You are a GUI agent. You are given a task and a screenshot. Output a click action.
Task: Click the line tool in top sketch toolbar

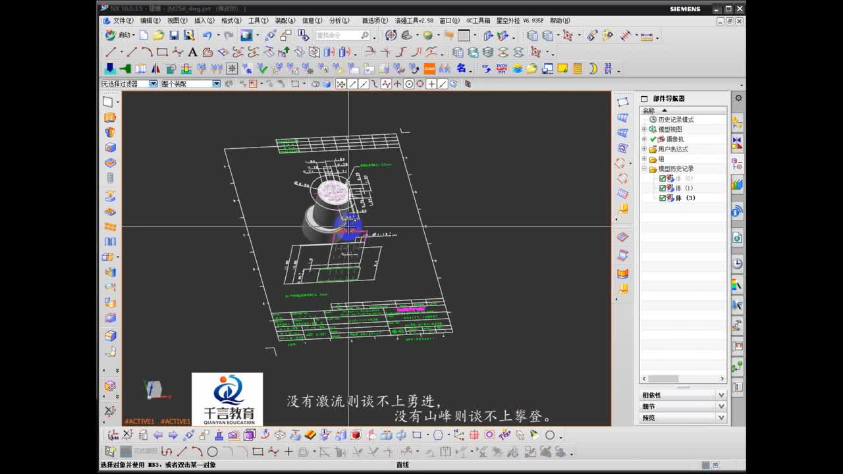click(x=132, y=52)
